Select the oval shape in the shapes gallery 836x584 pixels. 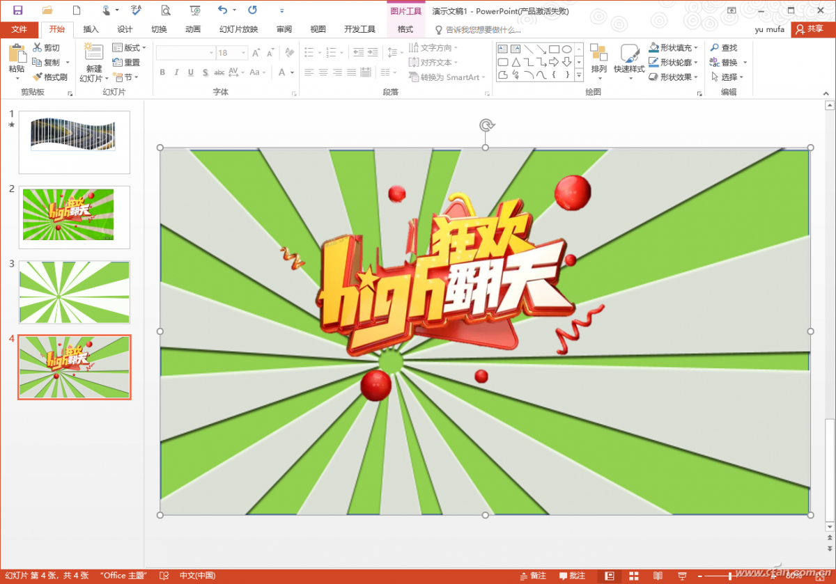pos(567,49)
